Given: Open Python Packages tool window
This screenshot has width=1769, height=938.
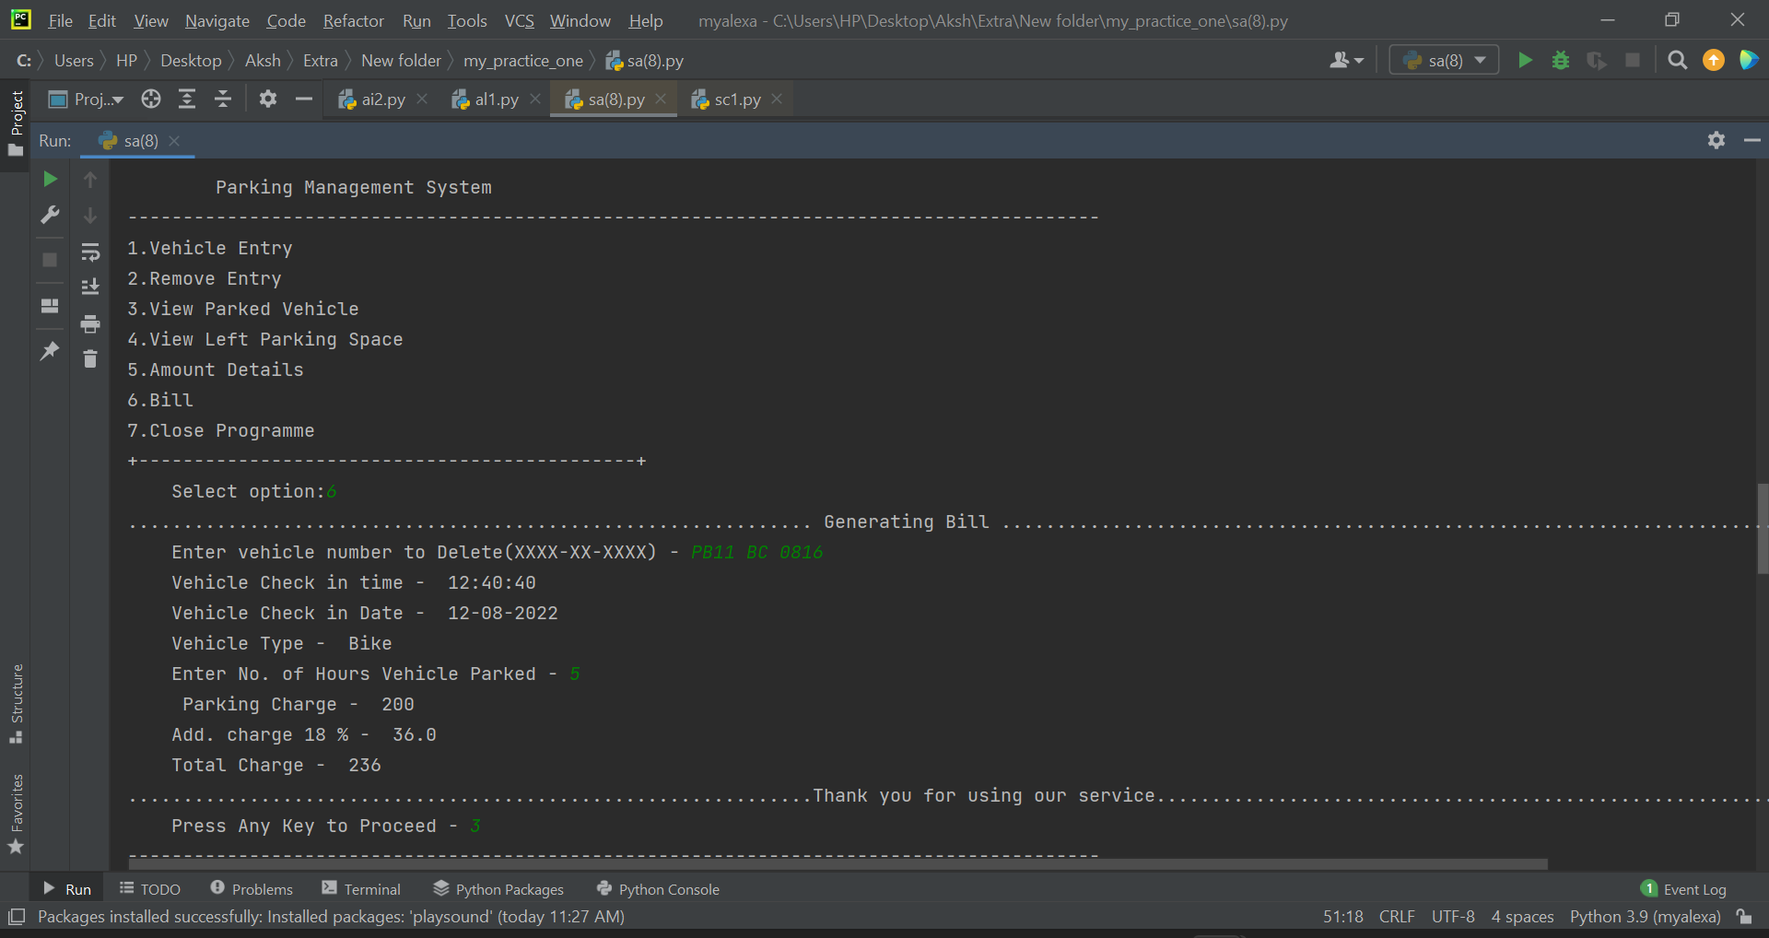Looking at the screenshot, I should (498, 889).
